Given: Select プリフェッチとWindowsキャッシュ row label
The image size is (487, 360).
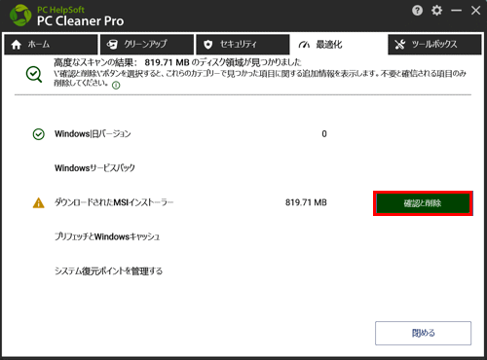Looking at the screenshot, I should coord(107,236).
